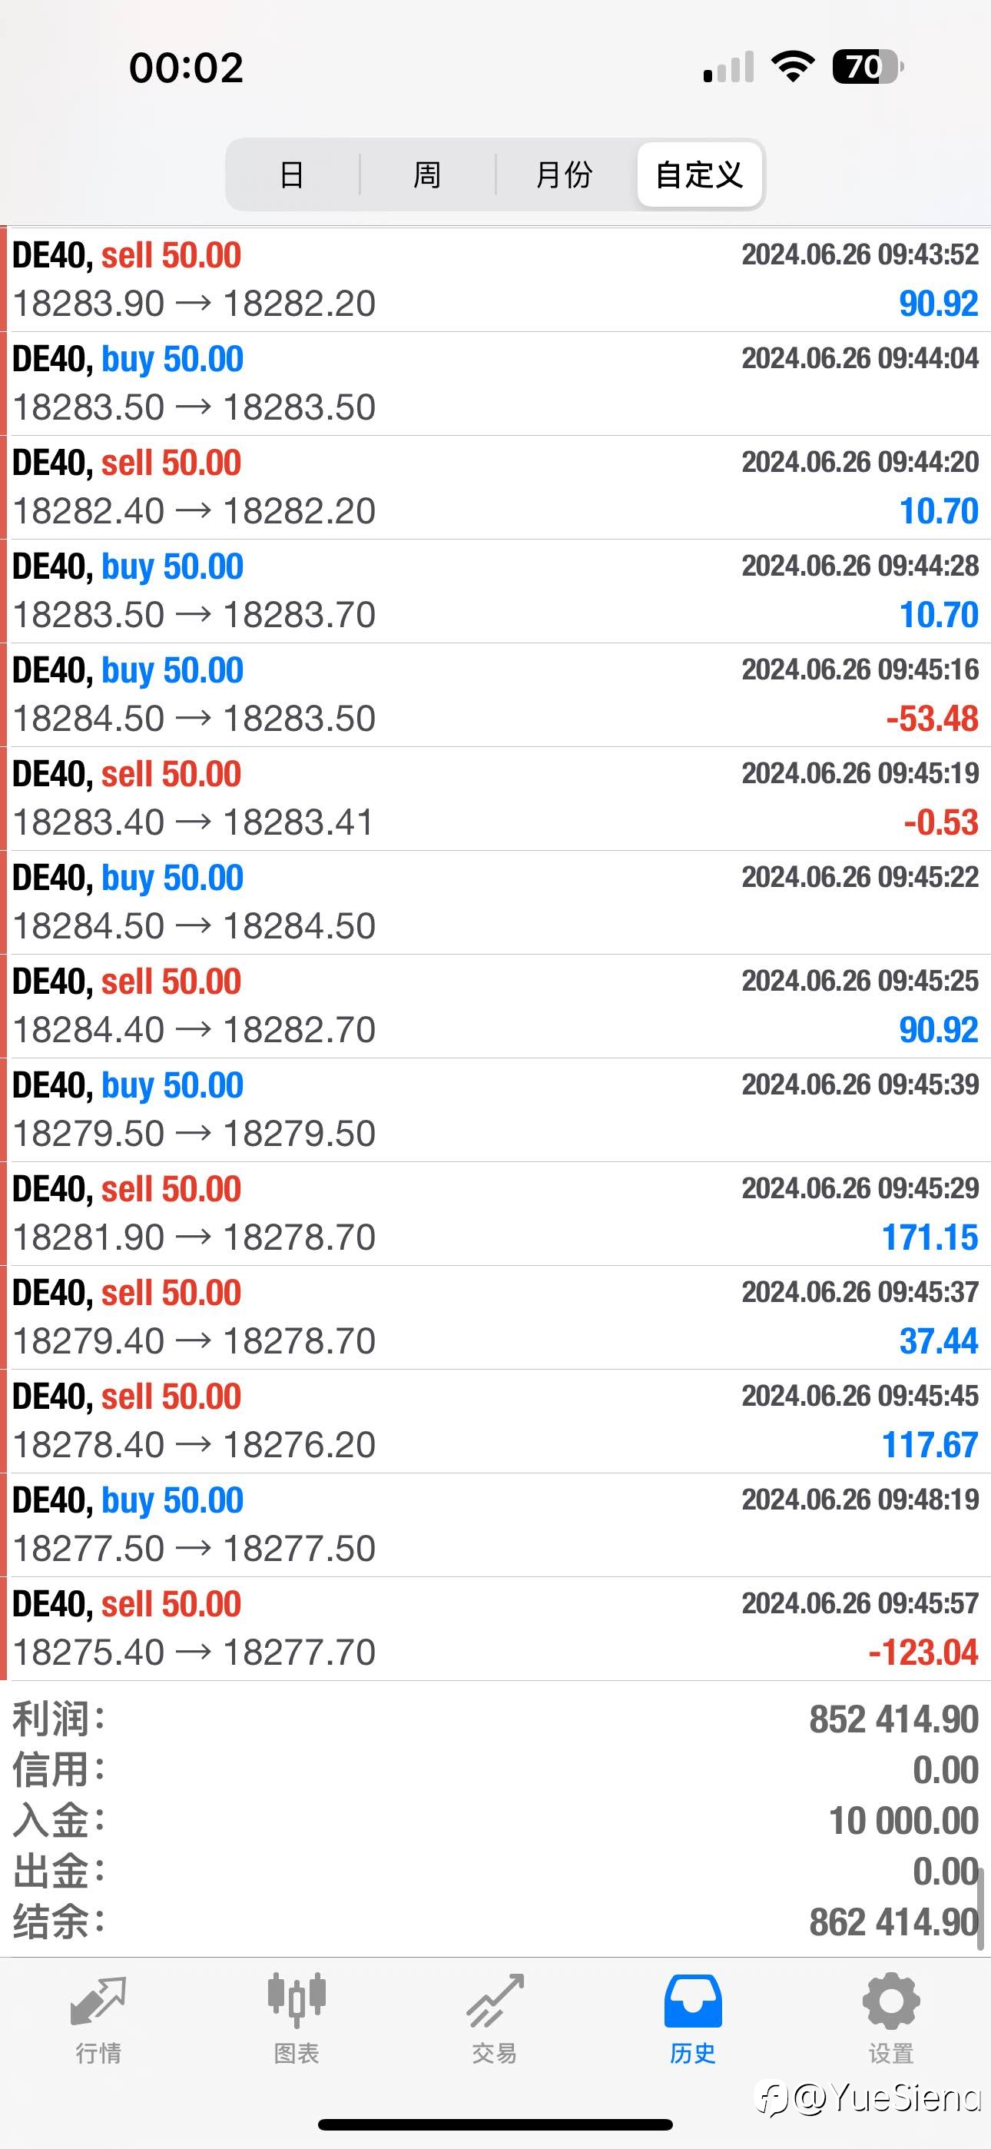
Task: Tap the 历史 history tray icon
Action: pos(692,2001)
